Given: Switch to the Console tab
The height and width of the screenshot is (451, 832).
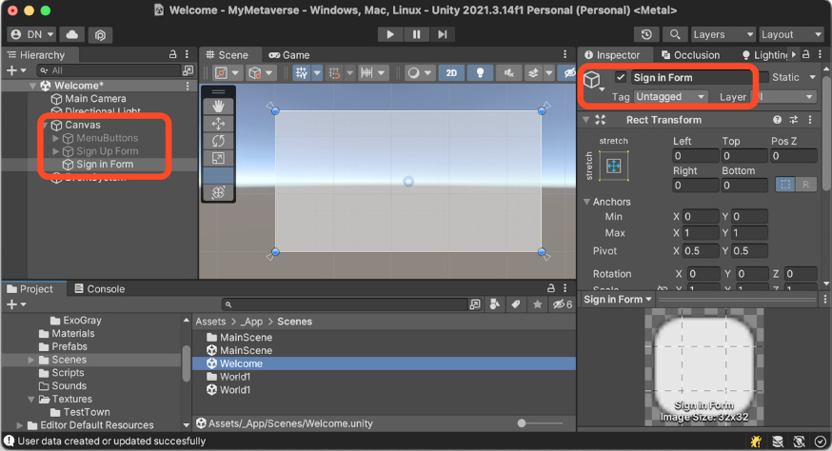Looking at the screenshot, I should point(100,288).
